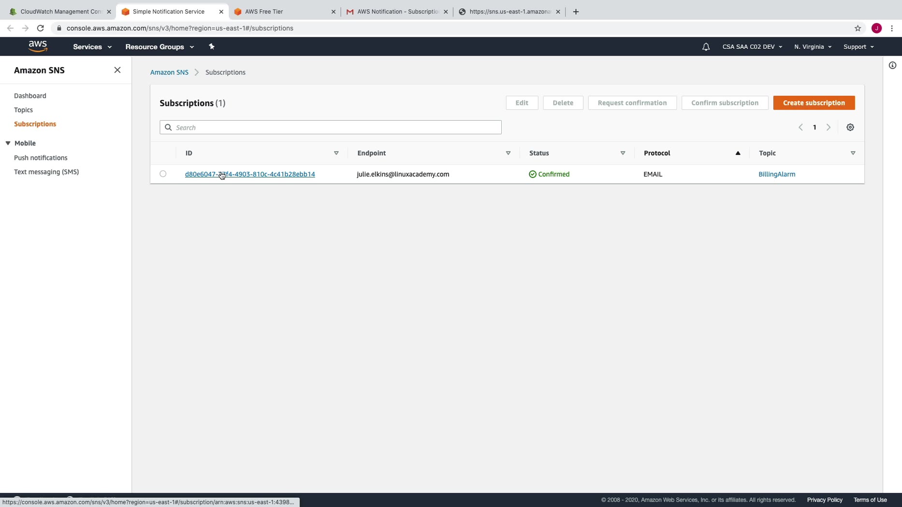Bookmark this page with the star icon
Viewport: 902px width, 507px height.
point(858,28)
